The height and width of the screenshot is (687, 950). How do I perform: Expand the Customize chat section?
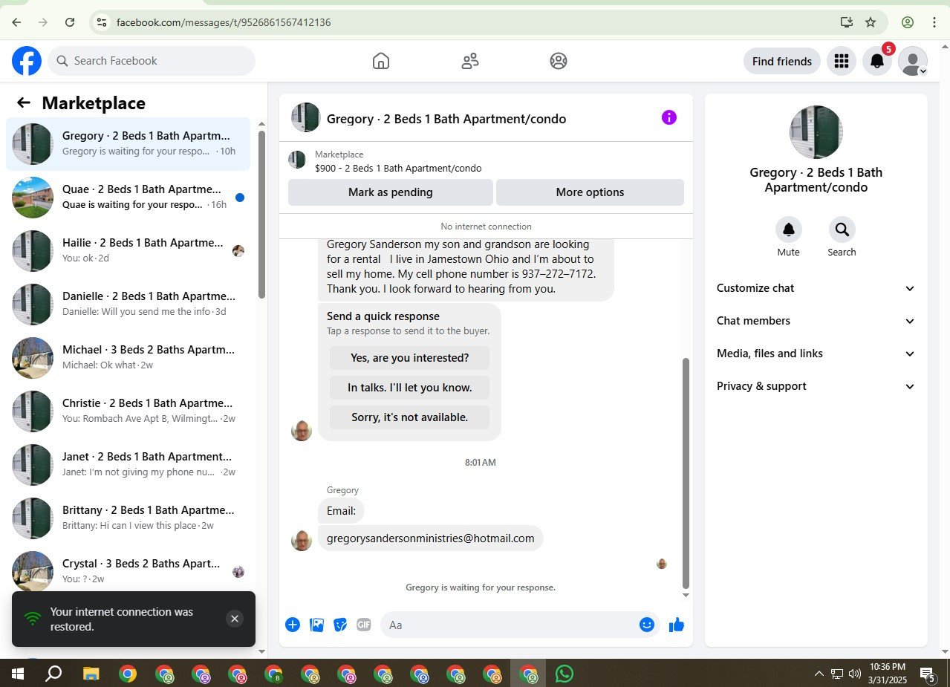[816, 288]
